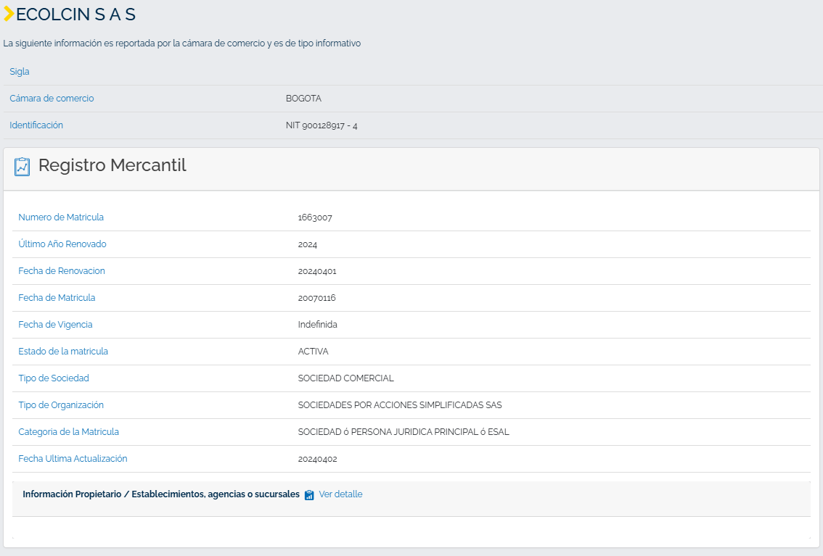823x556 pixels.
Task: Click the Registro Mercantil heading
Action: 112,165
